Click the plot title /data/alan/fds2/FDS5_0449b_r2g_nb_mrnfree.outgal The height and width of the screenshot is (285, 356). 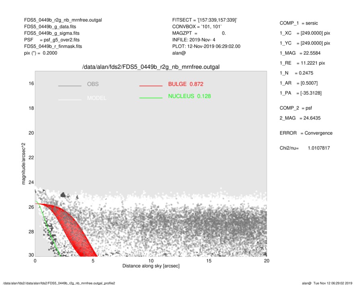(x=151, y=67)
